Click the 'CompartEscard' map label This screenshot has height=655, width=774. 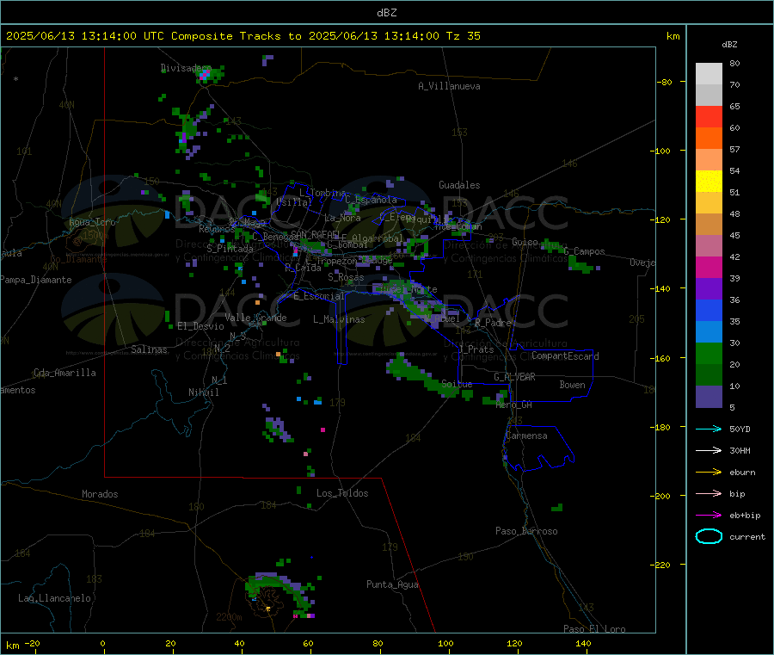coord(565,356)
